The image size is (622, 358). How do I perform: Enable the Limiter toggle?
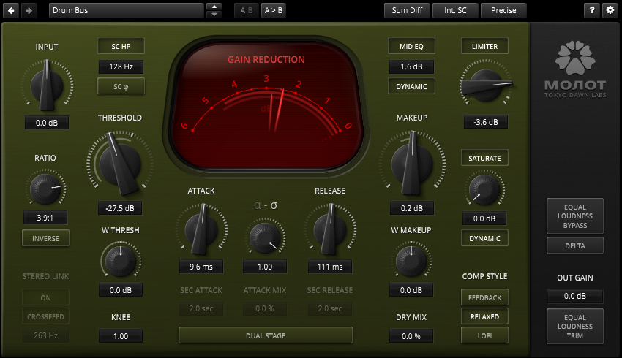(x=484, y=46)
